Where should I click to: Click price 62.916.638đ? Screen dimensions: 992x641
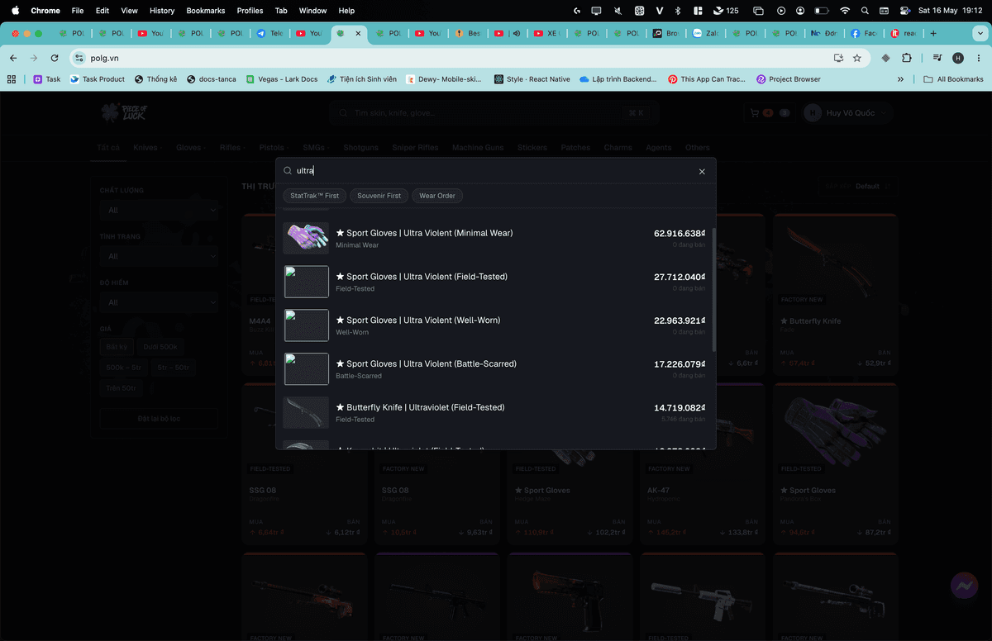point(680,233)
